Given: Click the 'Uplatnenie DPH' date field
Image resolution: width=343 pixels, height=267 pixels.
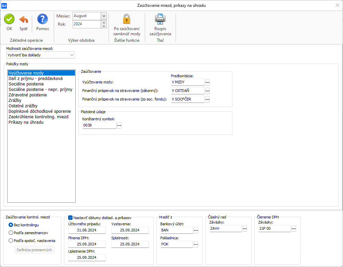Looking at the screenshot, I should point(87,257).
